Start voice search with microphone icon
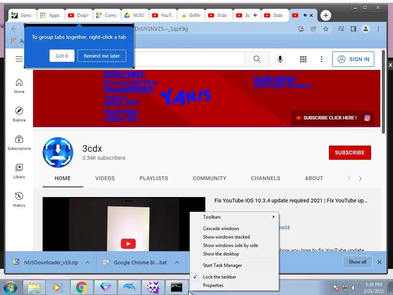 point(280,59)
